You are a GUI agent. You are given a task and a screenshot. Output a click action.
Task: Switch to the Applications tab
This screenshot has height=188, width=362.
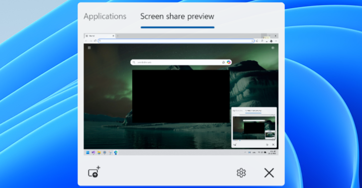[x=105, y=16]
